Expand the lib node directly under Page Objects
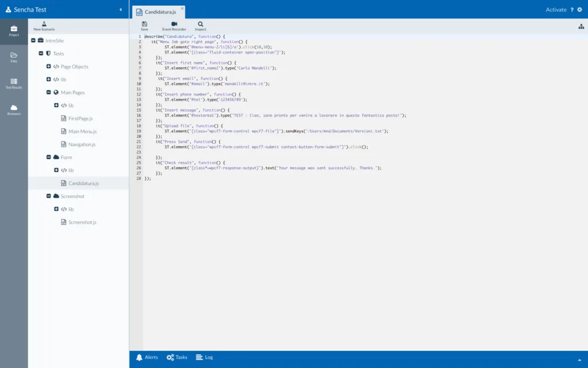This screenshot has height=368, width=588. [x=48, y=79]
